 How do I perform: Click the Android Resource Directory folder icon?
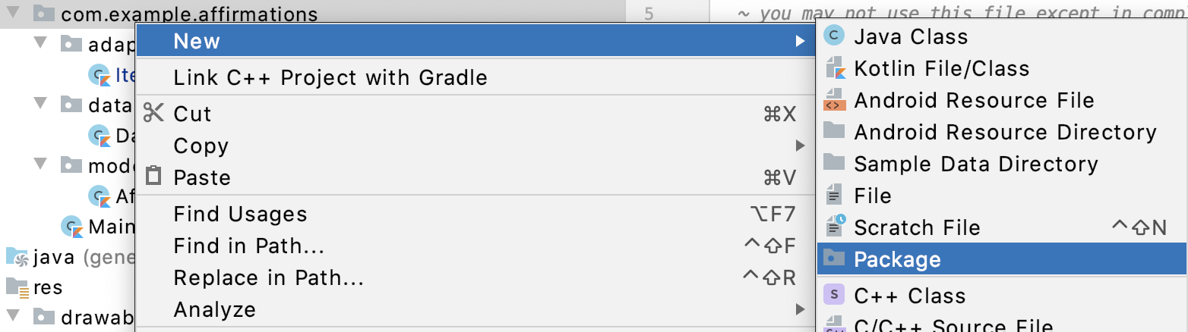[x=835, y=131]
